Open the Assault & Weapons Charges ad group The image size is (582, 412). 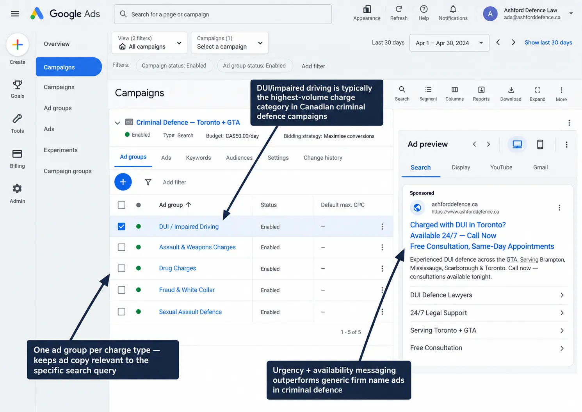point(197,247)
